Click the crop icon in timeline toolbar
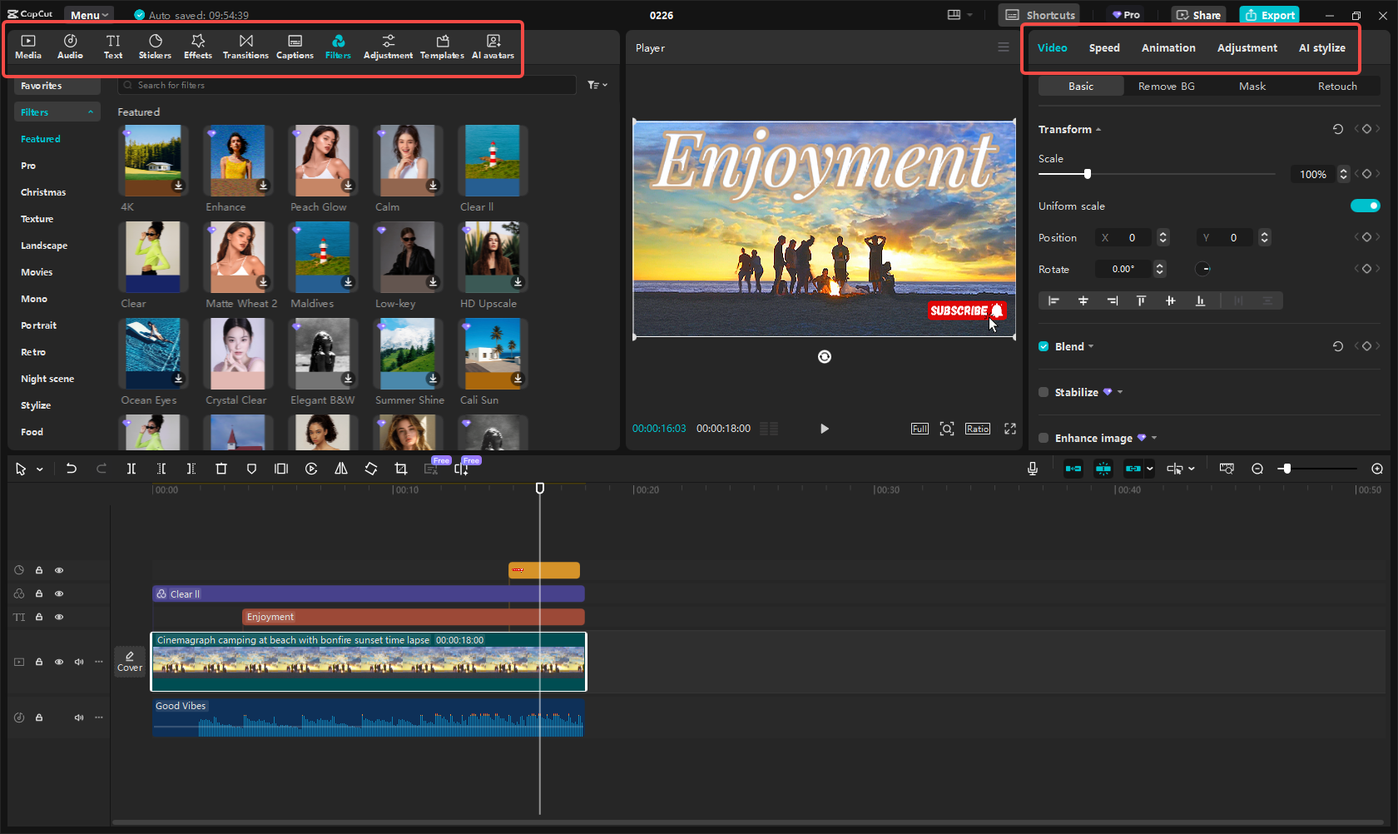The image size is (1398, 834). tap(401, 469)
